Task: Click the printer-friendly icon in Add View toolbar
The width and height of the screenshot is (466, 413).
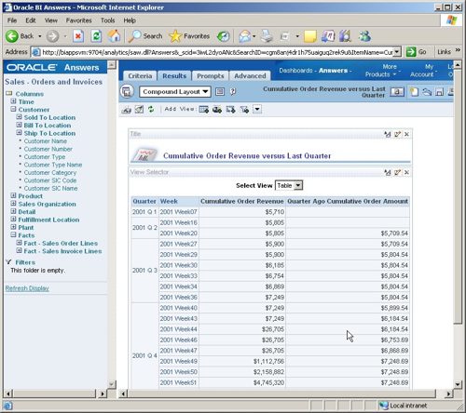Action: [x=126, y=110]
